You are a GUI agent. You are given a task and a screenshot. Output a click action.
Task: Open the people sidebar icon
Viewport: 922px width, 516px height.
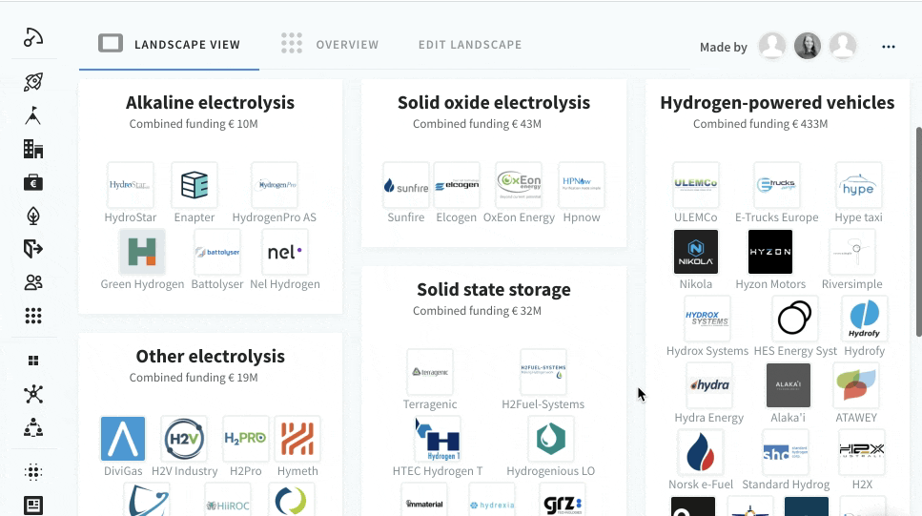(33, 282)
